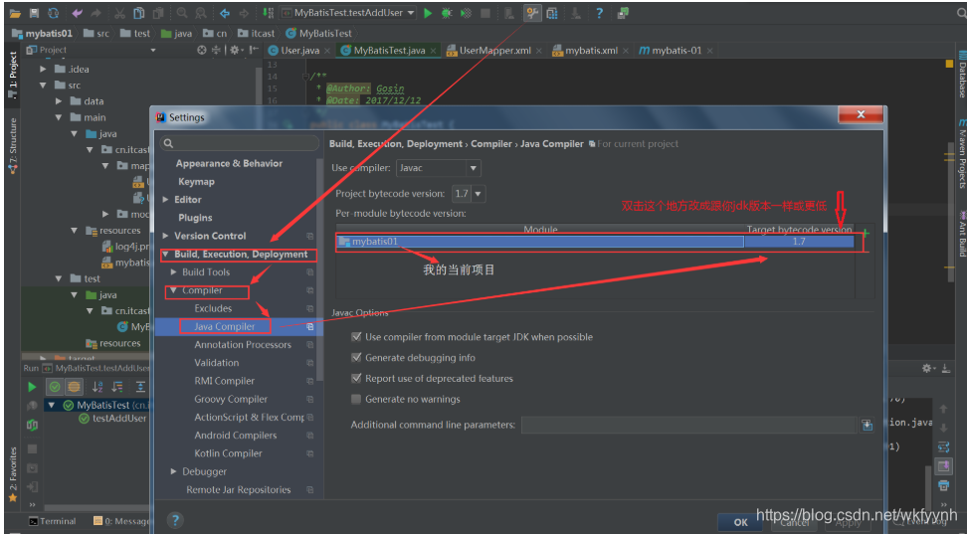Click Settings dialog help question mark button
Viewport: 967px width, 534px height.
(x=175, y=520)
